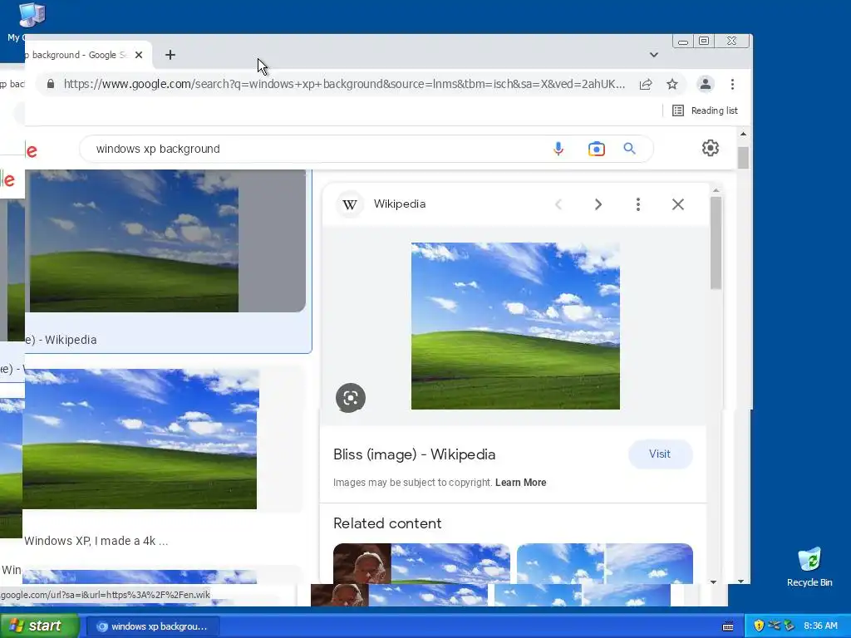Open a new browser tab
This screenshot has width=851, height=638.
(170, 55)
